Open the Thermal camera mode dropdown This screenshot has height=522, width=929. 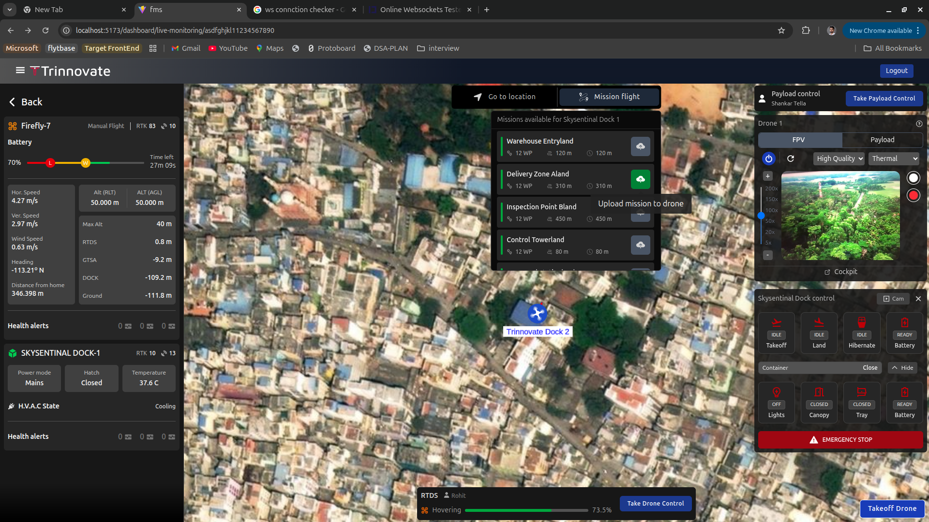[893, 159]
